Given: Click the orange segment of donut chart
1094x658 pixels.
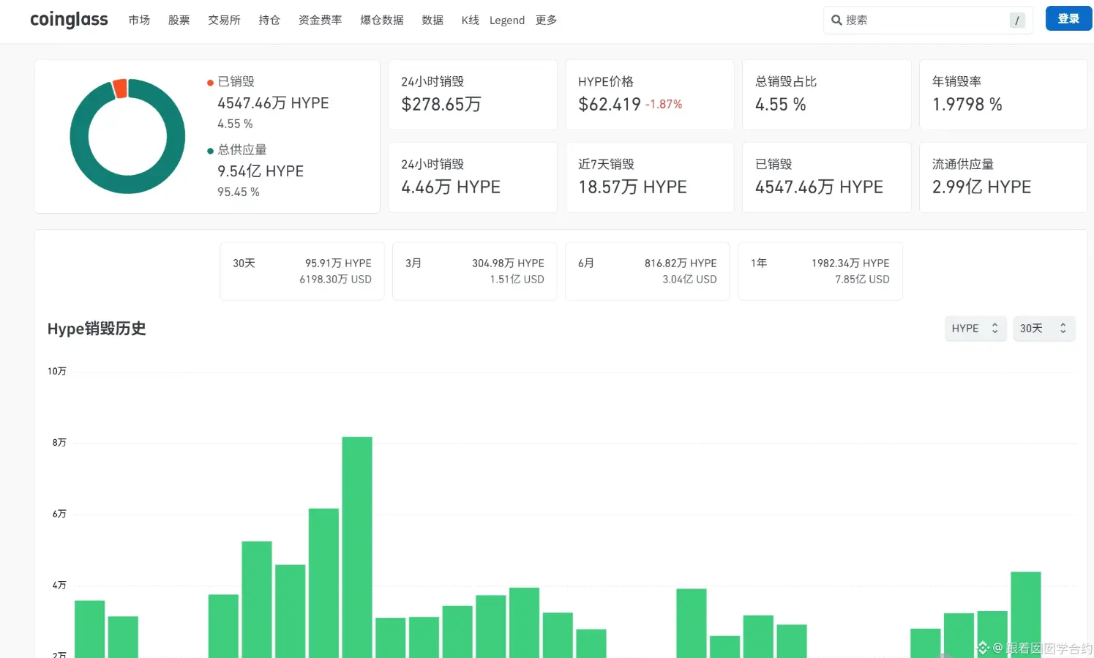Looking at the screenshot, I should click(120, 89).
